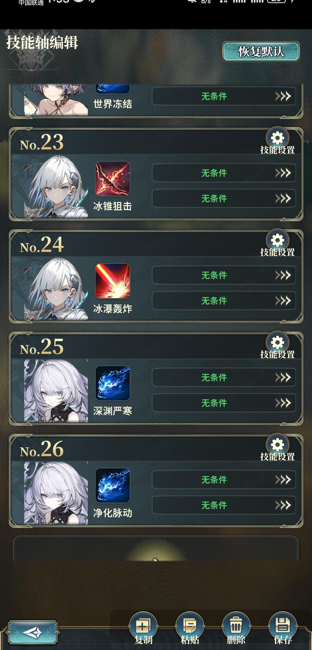Click the back arrow button
The image size is (312, 650).
pos(32,632)
